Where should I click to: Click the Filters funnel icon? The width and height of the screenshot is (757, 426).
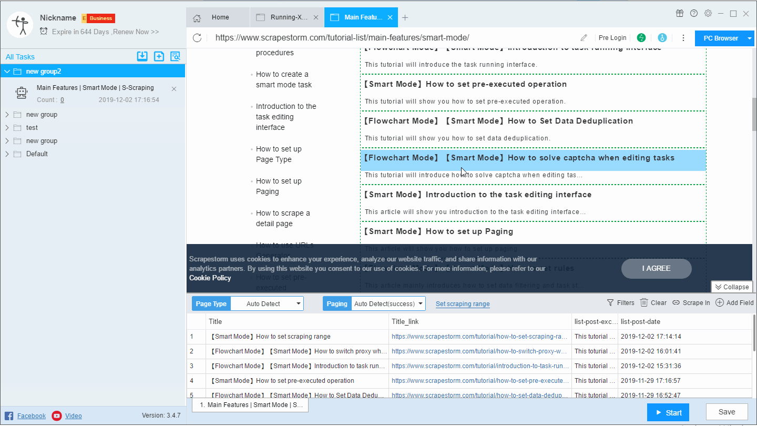610,303
